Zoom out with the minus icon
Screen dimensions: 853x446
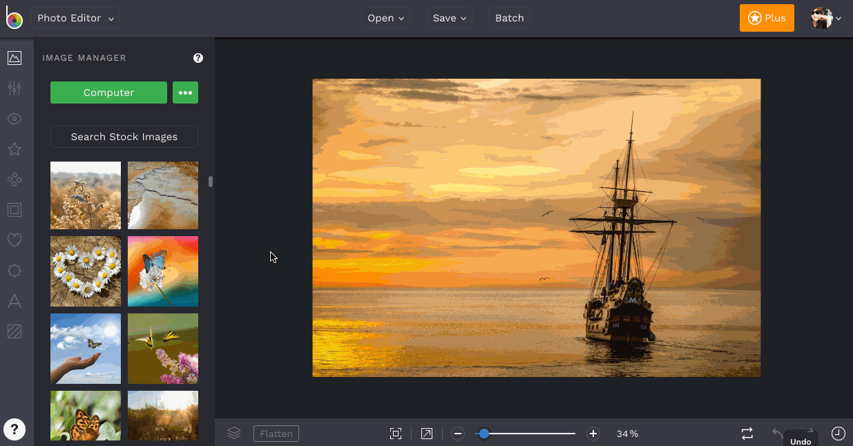(458, 434)
